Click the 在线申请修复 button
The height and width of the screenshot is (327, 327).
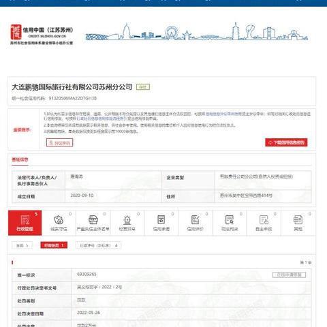tap(289, 275)
